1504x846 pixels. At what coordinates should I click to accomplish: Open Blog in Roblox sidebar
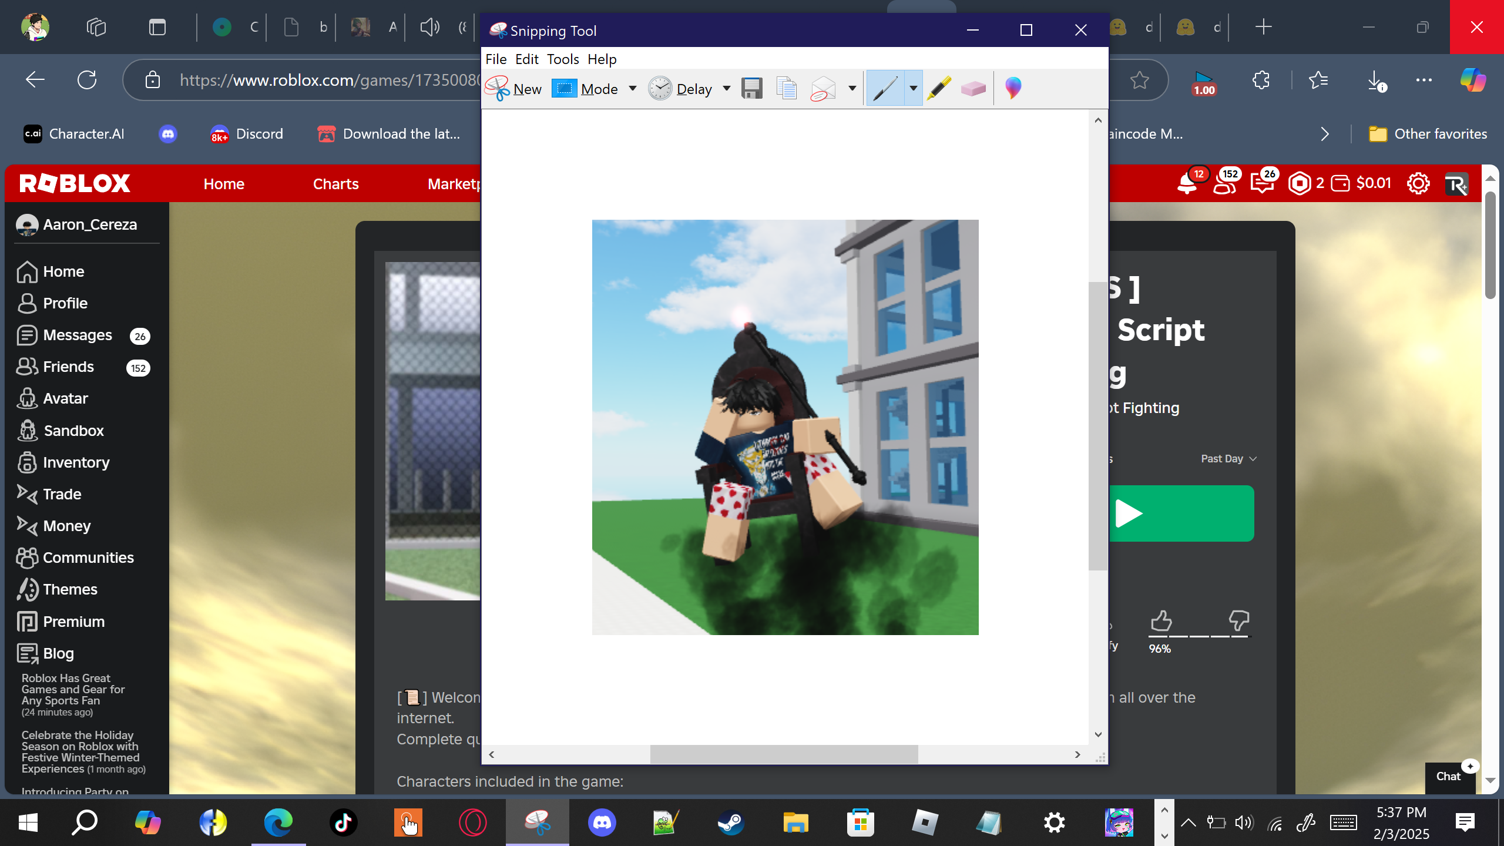tap(45, 653)
